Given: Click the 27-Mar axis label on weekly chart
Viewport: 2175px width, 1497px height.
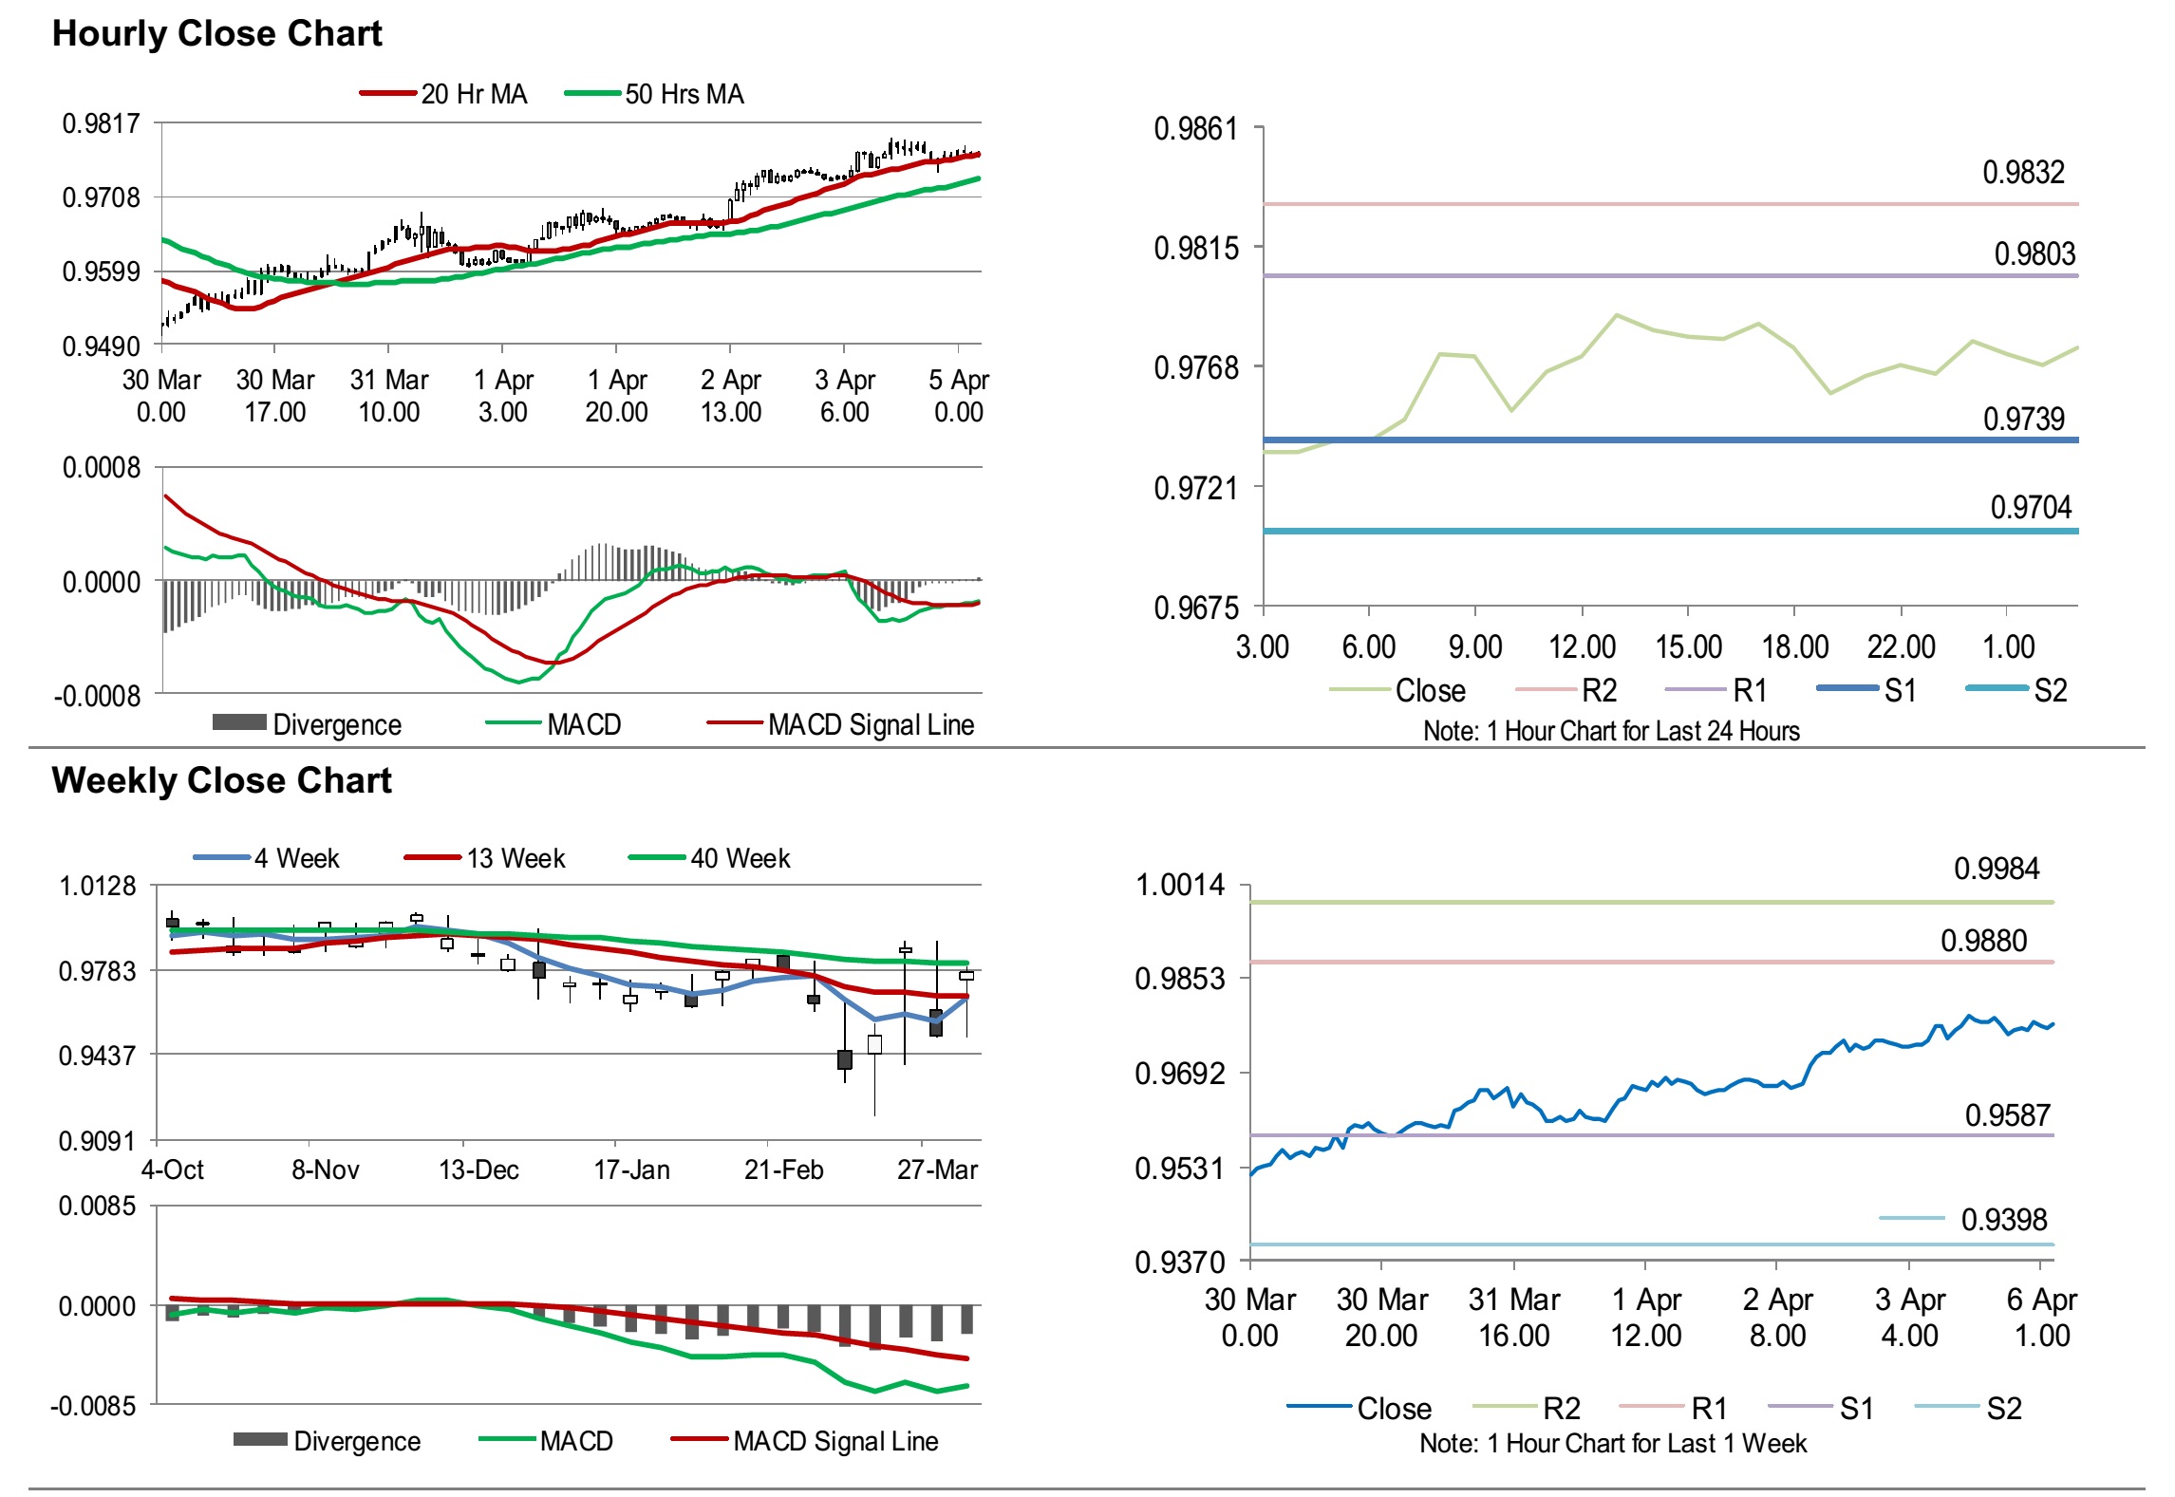Looking at the screenshot, I should point(936,1170).
